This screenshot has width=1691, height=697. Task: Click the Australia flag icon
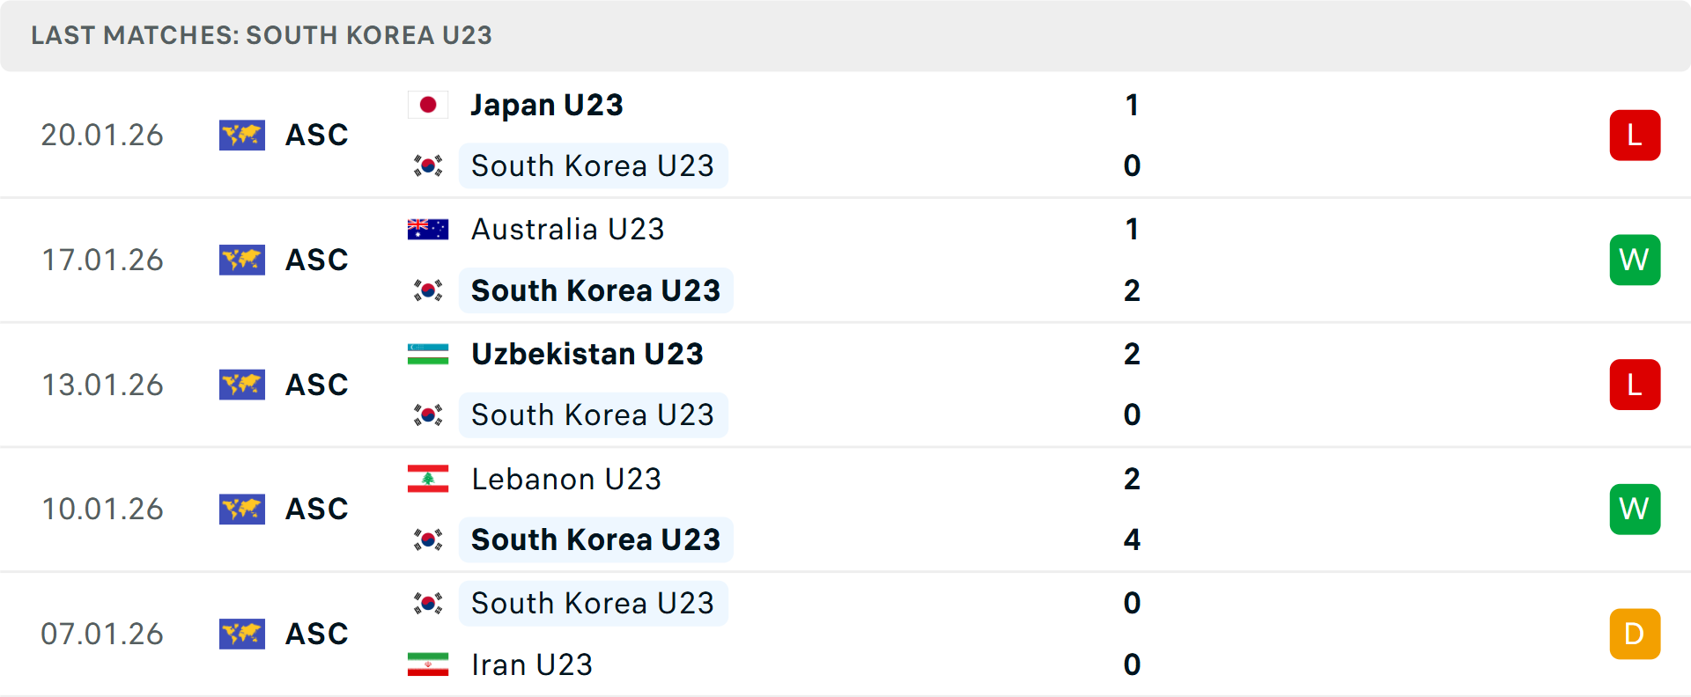coord(428,230)
